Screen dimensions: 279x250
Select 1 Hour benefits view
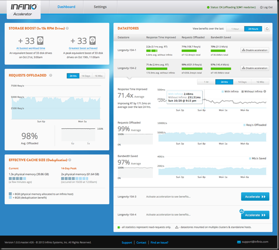235,29
